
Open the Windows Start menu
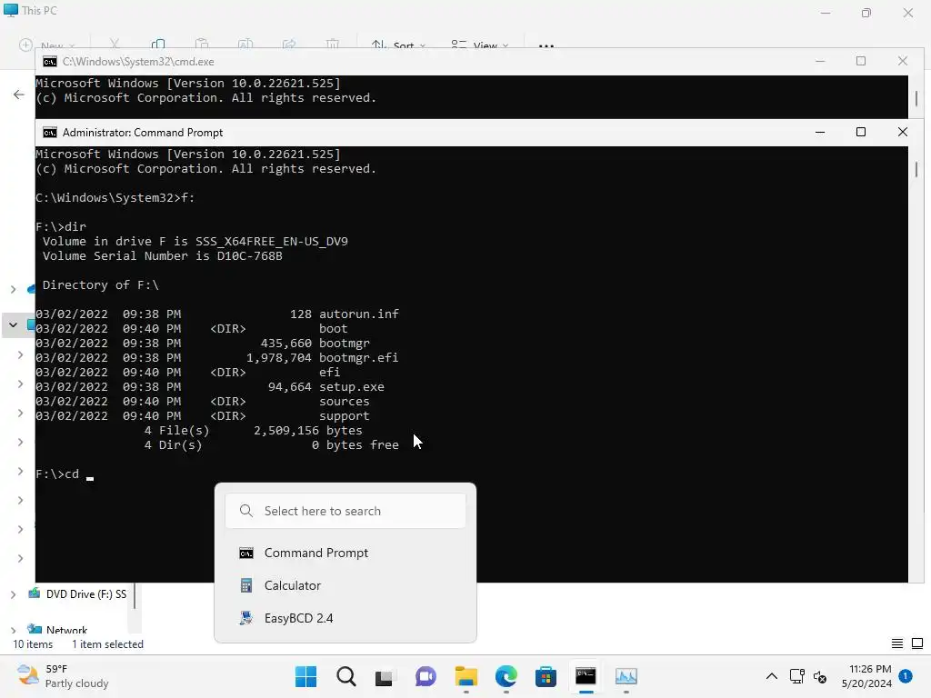[305, 676]
